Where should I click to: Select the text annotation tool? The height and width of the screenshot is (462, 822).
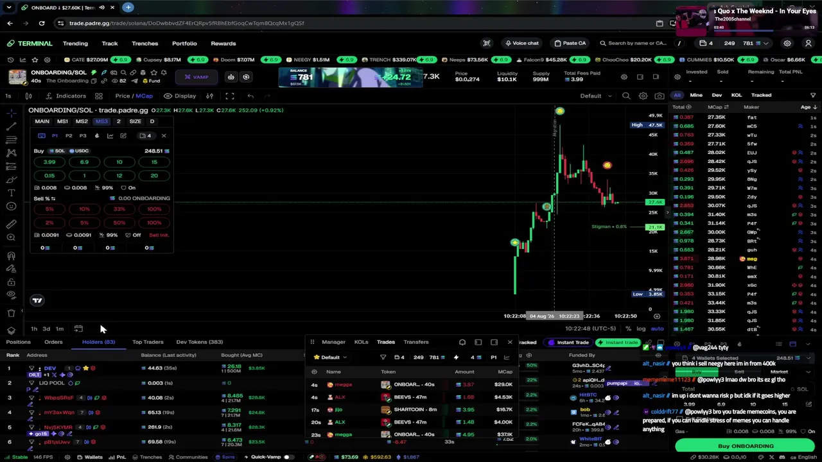pyautogui.click(x=11, y=193)
